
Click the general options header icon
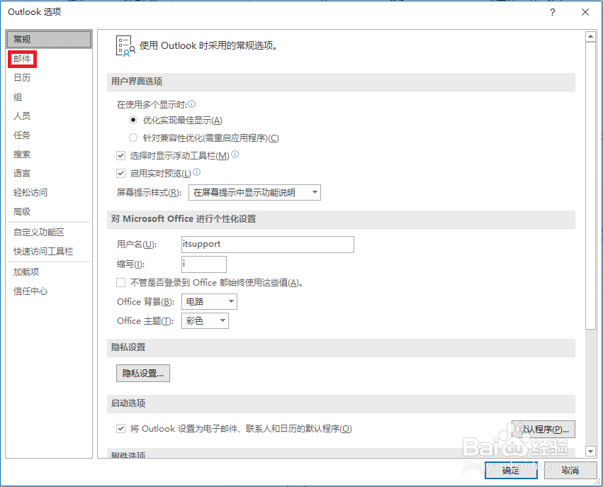tap(125, 46)
